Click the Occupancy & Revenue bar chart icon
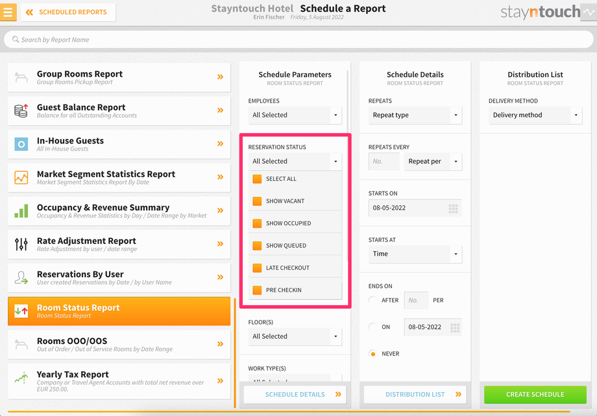Screen dimensions: 597x416 [21, 211]
